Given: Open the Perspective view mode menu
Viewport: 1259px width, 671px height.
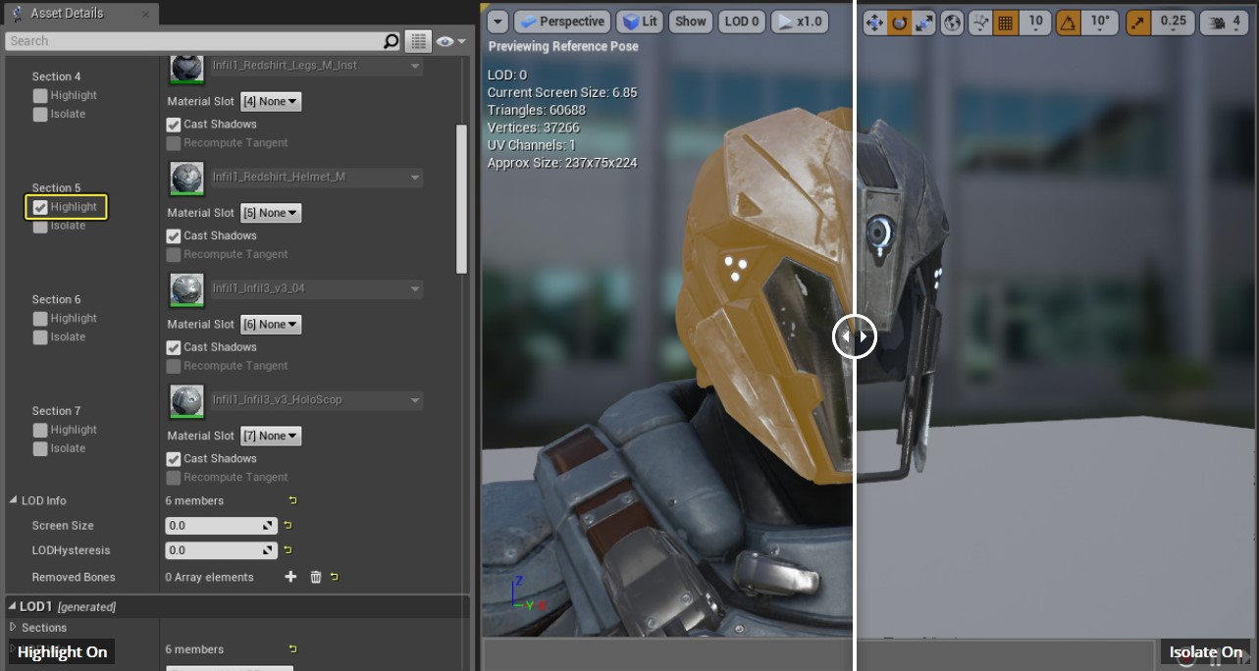Looking at the screenshot, I should [562, 22].
